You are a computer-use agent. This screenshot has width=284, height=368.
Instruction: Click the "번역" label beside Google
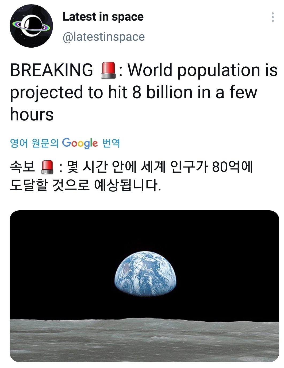click(111, 143)
